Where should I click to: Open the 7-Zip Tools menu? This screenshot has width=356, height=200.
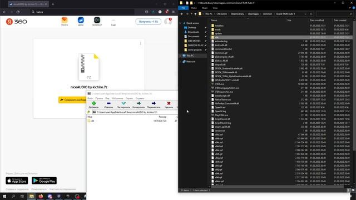click(x=129, y=98)
